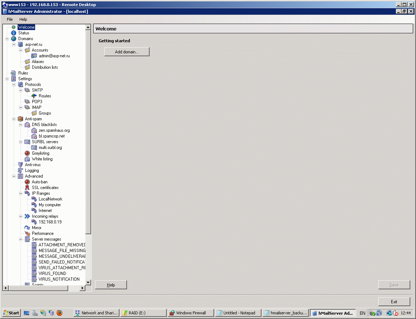The width and height of the screenshot is (416, 319).
Task: Click the asp-net.ru domain icon
Action: (x=20, y=44)
